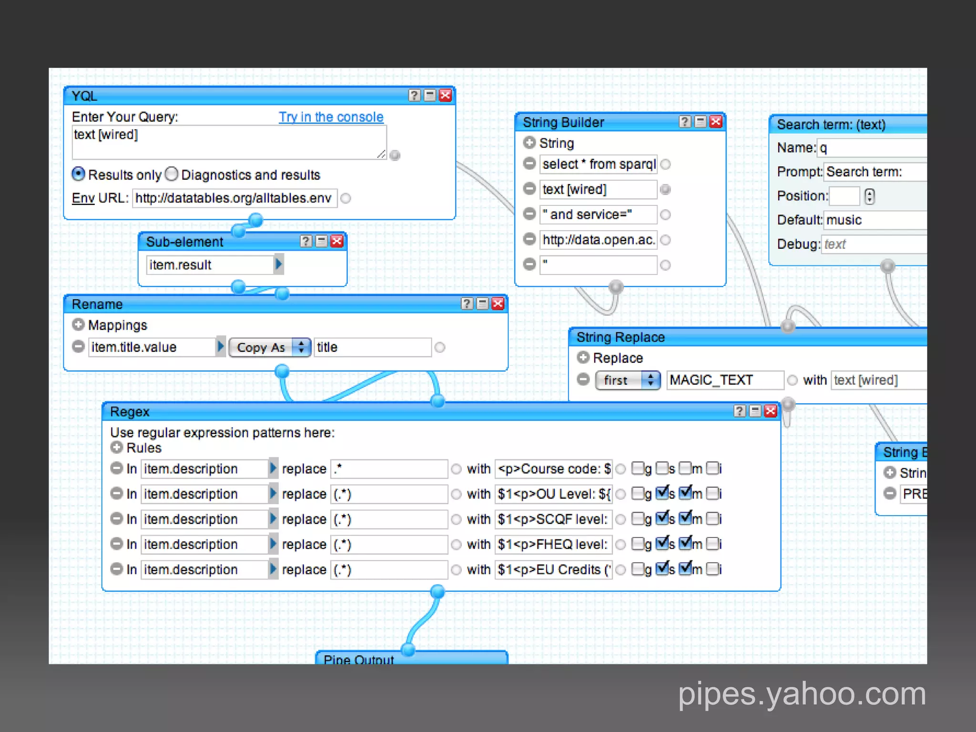Select the Results only option

tap(79, 174)
